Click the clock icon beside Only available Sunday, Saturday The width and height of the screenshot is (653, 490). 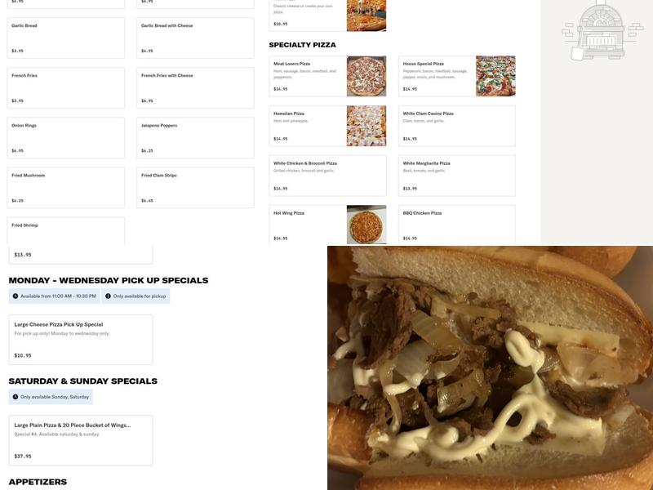pyautogui.click(x=16, y=397)
